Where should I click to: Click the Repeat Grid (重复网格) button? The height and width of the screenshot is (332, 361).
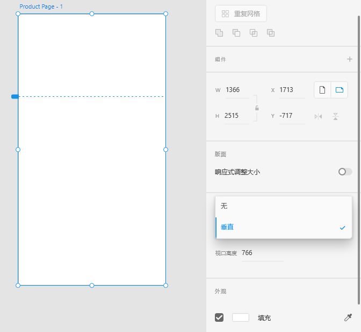241,14
